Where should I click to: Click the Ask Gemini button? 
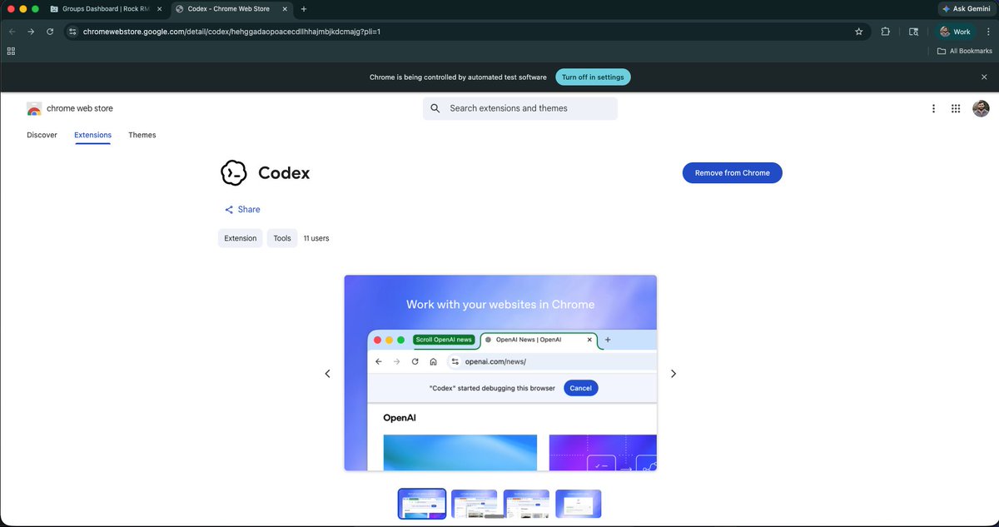pyautogui.click(x=967, y=8)
